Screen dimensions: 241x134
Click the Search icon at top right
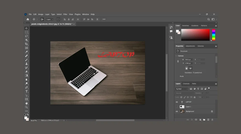coord(208,19)
